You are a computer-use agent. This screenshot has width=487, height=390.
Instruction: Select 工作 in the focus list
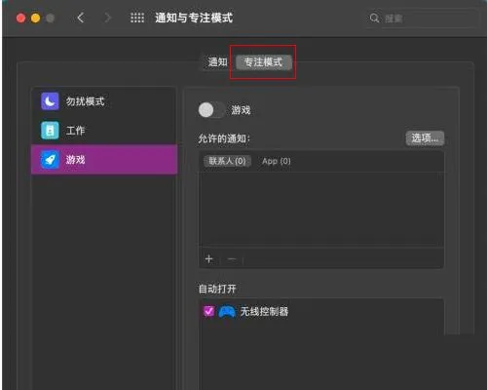104,131
